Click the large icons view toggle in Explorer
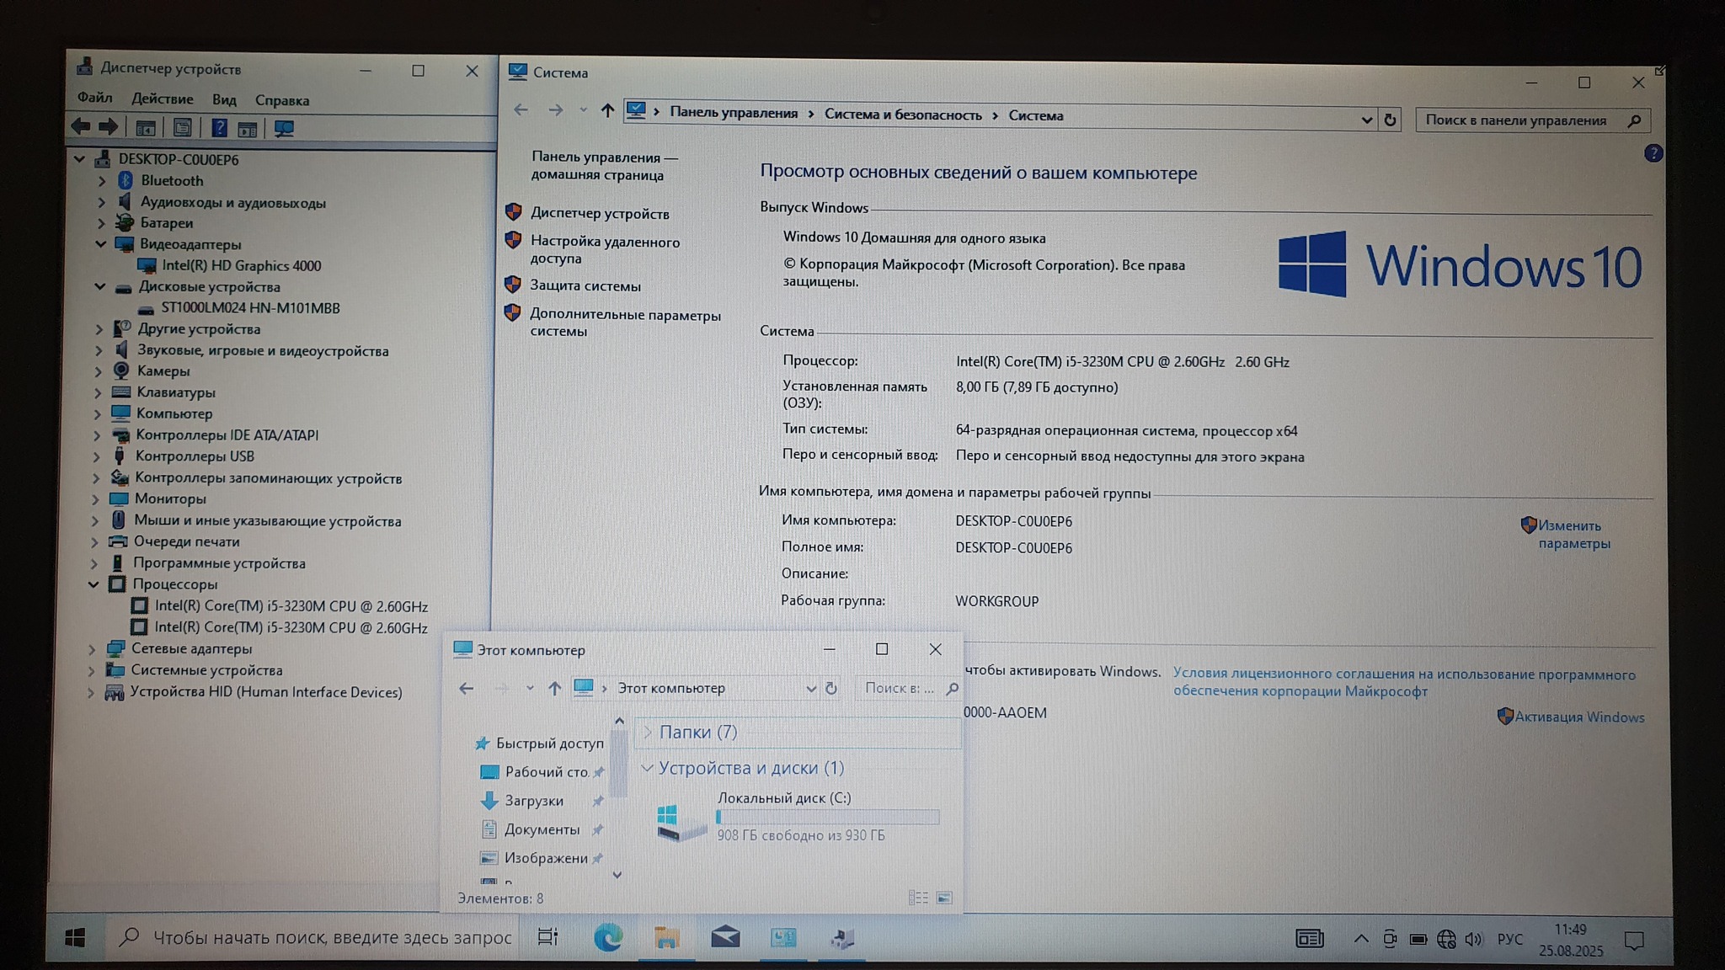1725x970 pixels. tap(944, 898)
